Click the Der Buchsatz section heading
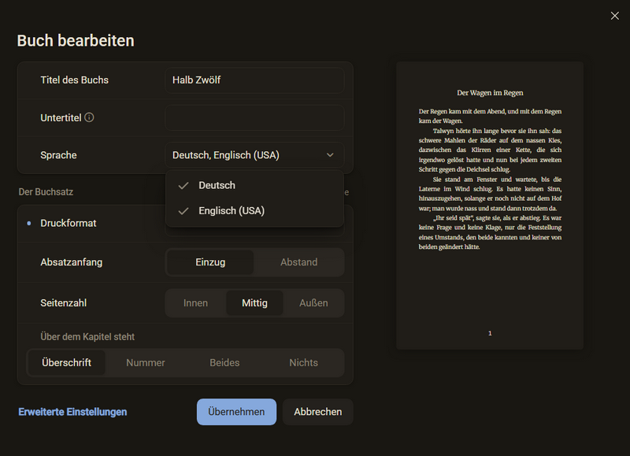Image resolution: width=630 pixels, height=456 pixels. [x=46, y=192]
